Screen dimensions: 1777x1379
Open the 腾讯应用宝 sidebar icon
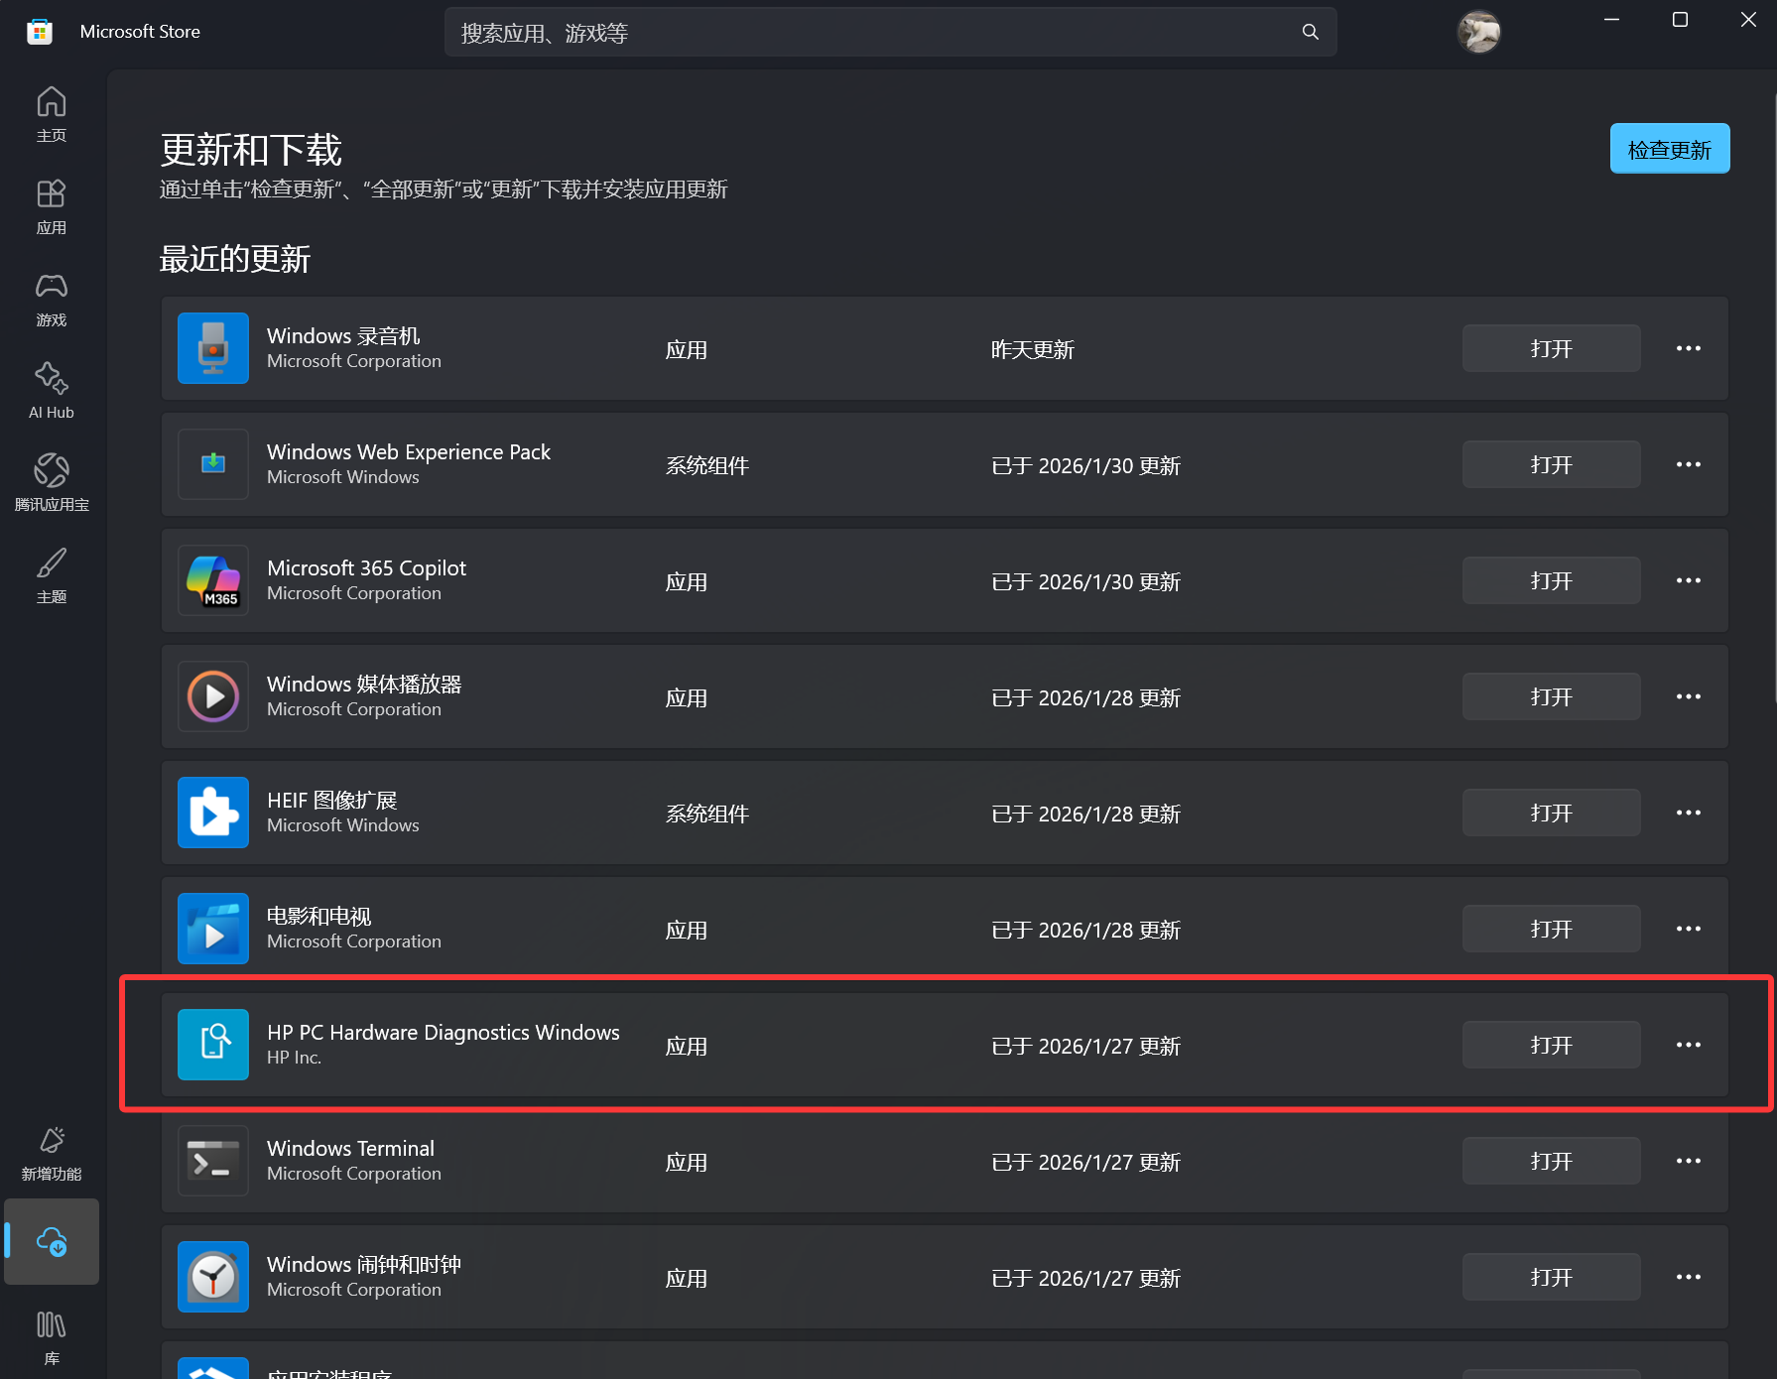(51, 481)
